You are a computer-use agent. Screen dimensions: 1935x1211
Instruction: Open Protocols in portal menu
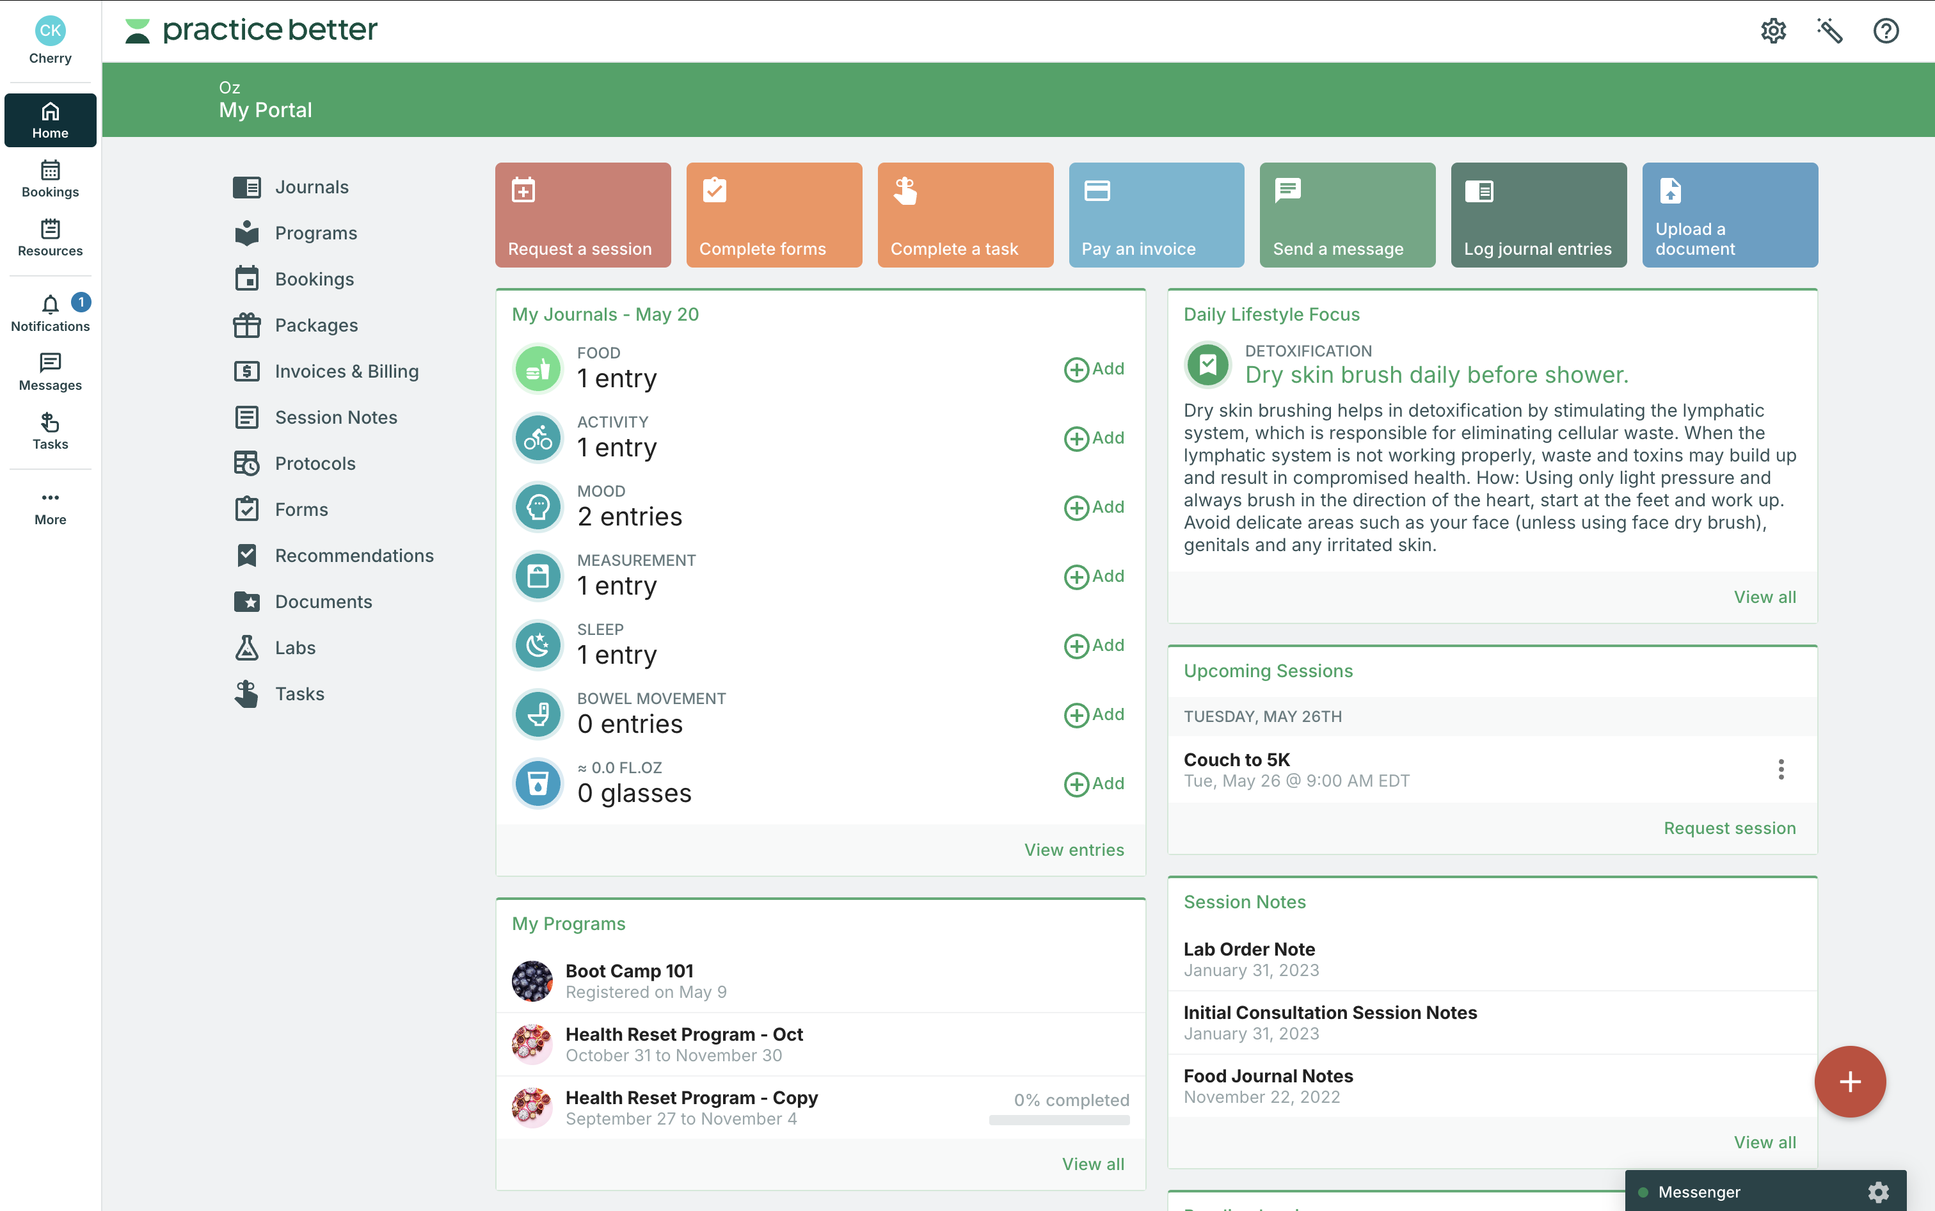pyautogui.click(x=294, y=464)
